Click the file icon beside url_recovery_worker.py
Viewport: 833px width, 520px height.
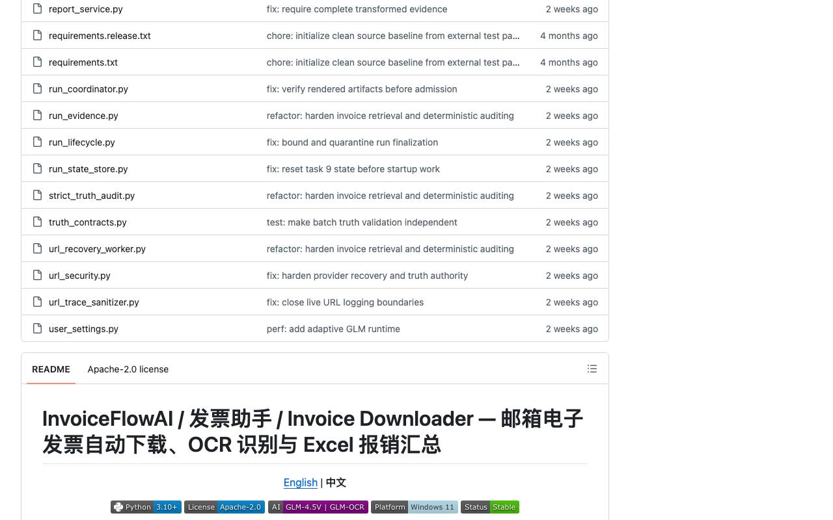coord(37,249)
